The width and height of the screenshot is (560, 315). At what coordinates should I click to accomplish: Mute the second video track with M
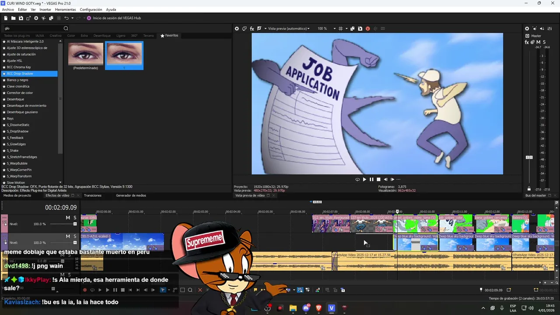point(68,236)
